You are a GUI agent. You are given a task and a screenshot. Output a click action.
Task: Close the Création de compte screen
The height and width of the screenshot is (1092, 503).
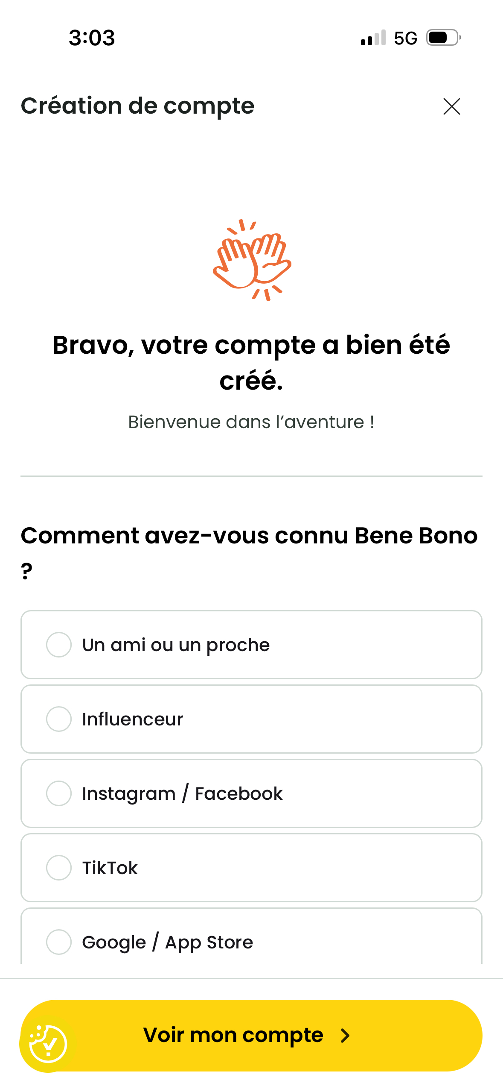(x=451, y=106)
